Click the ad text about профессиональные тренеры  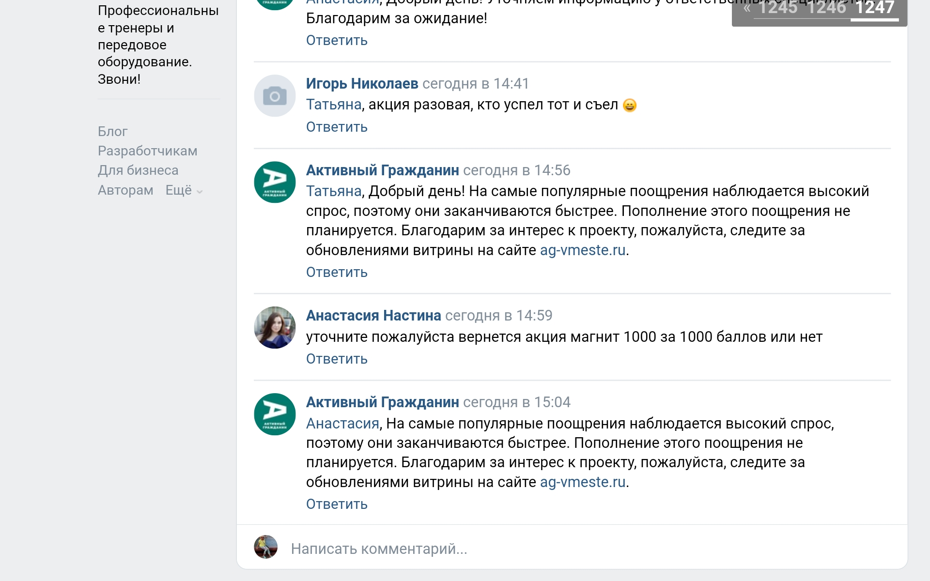point(158,45)
